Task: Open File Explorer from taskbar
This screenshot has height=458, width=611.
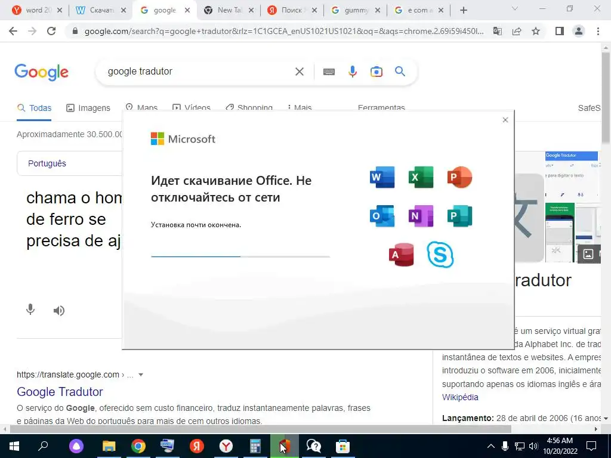Action: pos(109,446)
